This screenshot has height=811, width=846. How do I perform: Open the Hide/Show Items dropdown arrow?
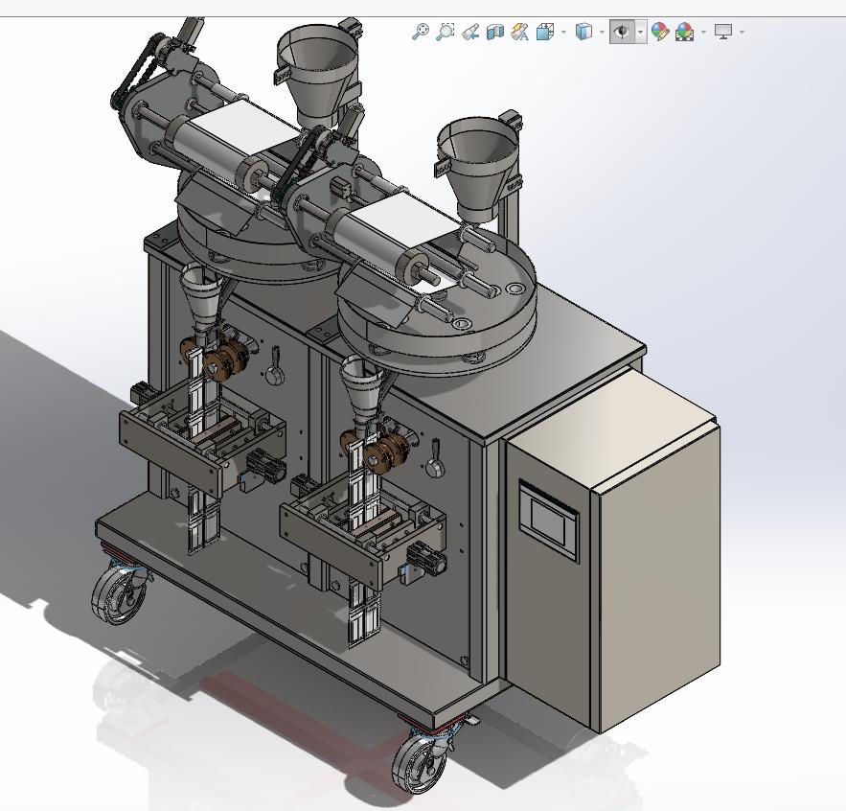pos(640,33)
